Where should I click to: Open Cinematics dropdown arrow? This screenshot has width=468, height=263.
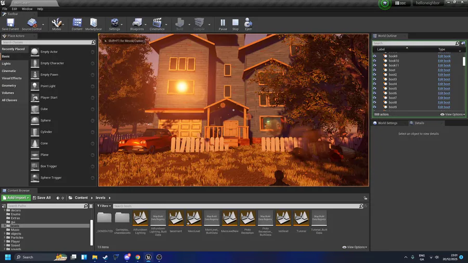(x=166, y=24)
